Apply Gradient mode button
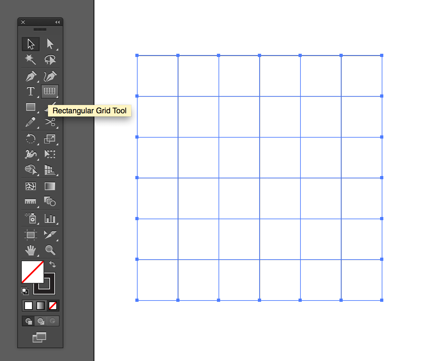This screenshot has height=361, width=423. [41, 306]
